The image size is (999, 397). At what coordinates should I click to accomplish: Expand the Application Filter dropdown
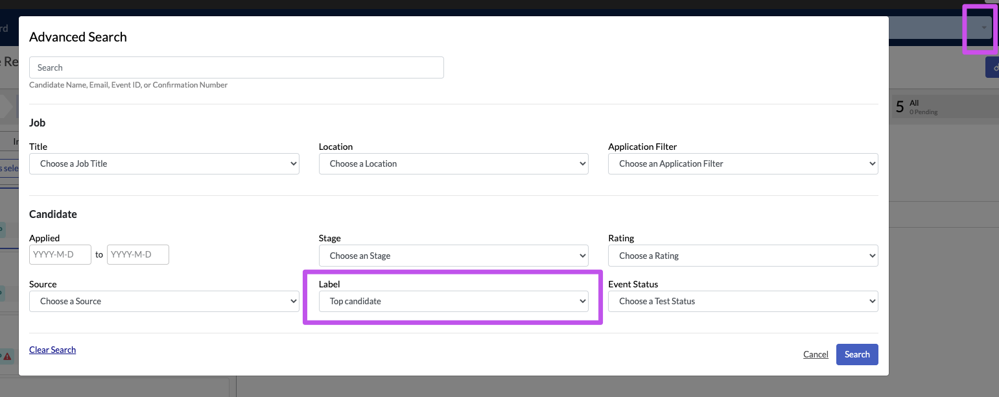click(x=743, y=163)
